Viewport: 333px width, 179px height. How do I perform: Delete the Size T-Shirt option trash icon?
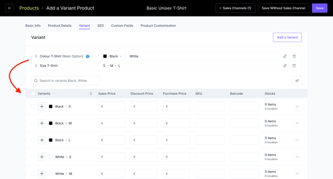tap(294, 65)
